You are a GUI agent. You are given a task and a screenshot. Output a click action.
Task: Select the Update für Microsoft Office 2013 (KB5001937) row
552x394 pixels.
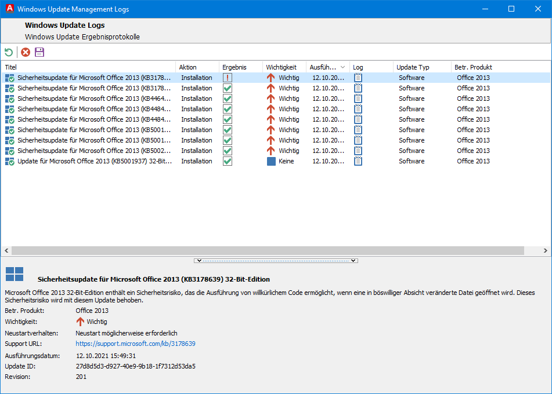276,161
